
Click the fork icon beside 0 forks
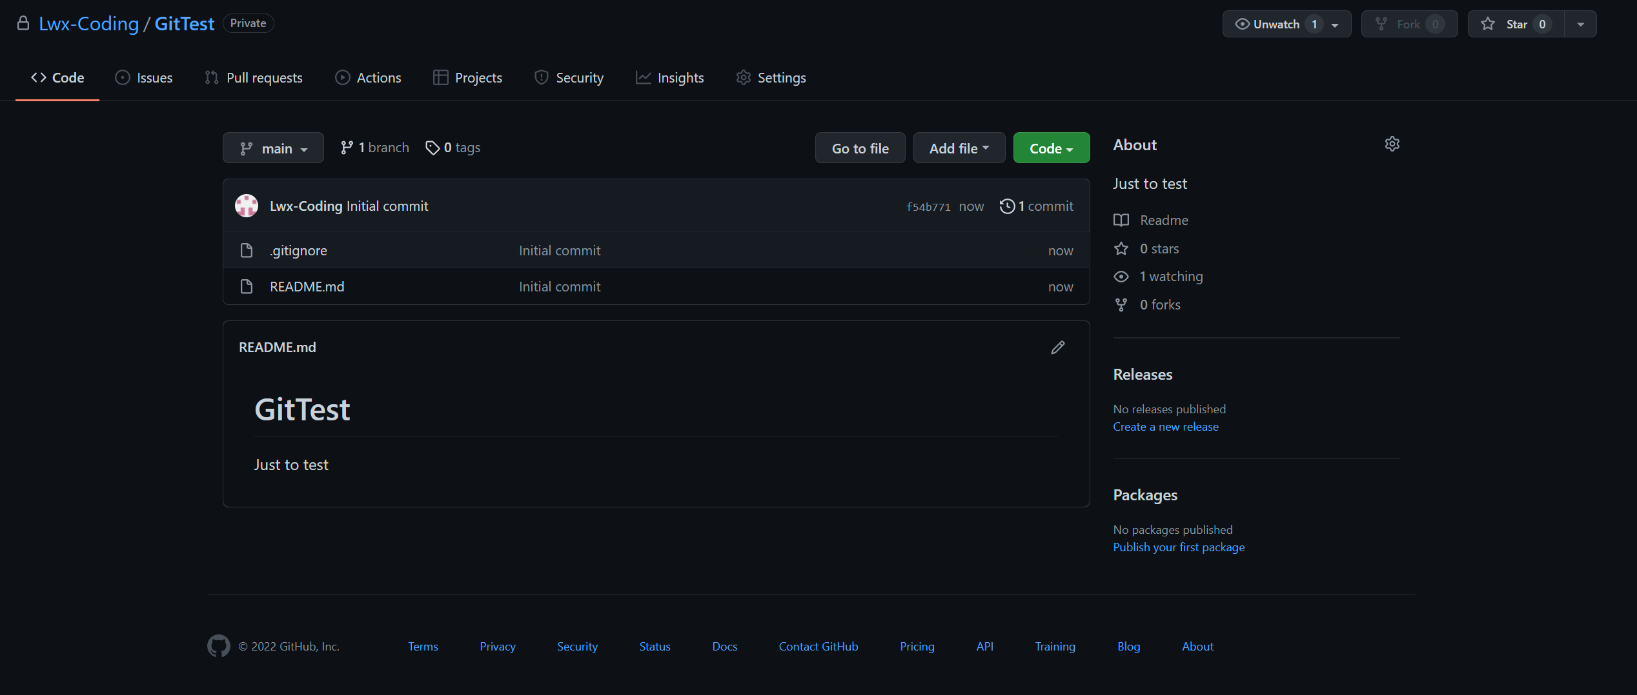click(1121, 304)
